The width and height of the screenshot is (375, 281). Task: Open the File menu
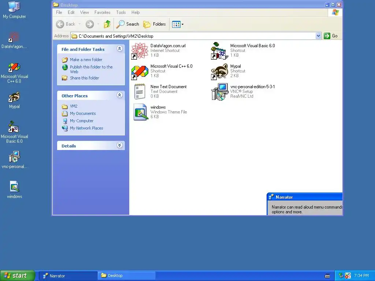(59, 12)
